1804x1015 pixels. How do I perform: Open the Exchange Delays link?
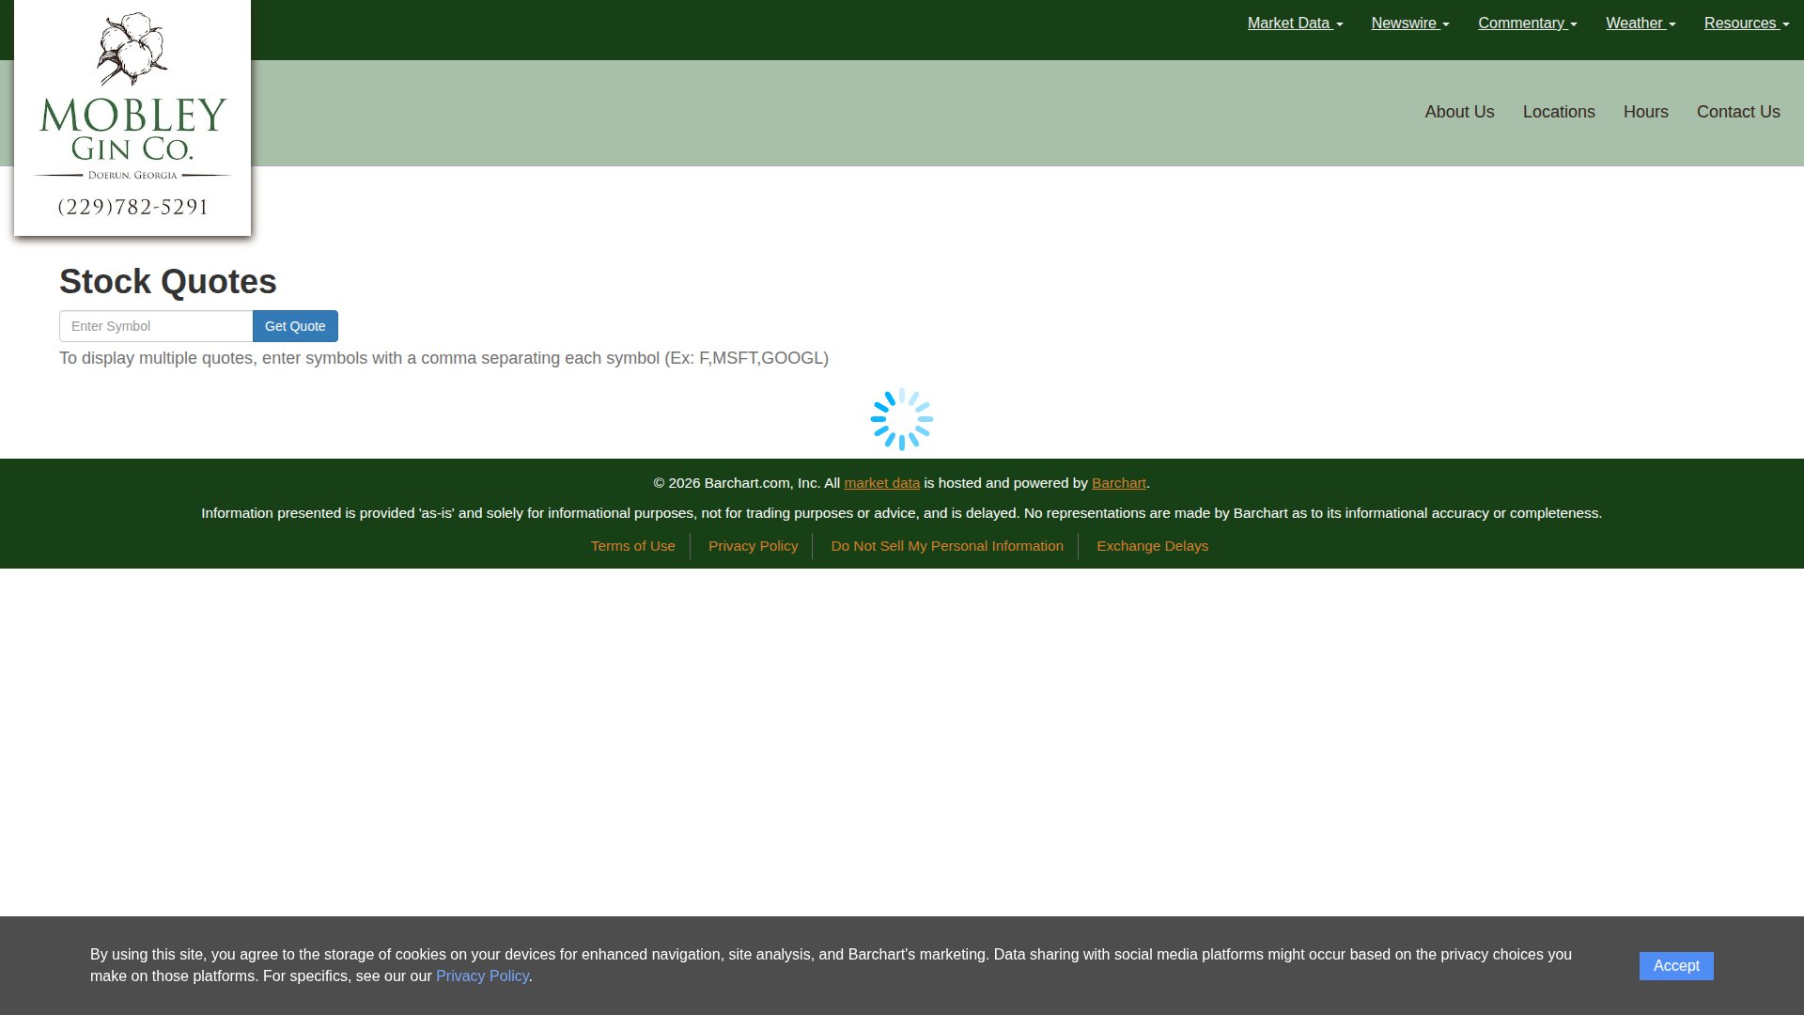click(1152, 546)
